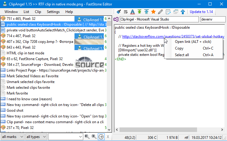Screen dimensions: 227x141
Task: Select clip Clip panel- new context menu command
Action: (54, 122)
